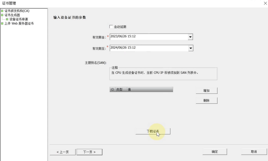
Task: Click the ID column header
Action: tap(112, 90)
